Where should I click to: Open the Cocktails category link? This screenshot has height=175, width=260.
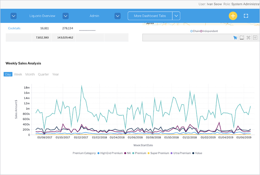pos(14,28)
